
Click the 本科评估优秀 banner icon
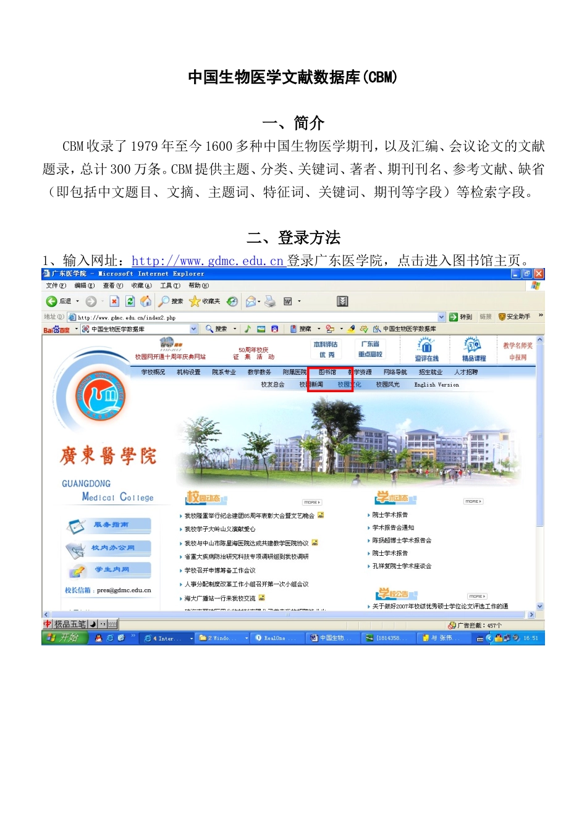[x=326, y=350]
